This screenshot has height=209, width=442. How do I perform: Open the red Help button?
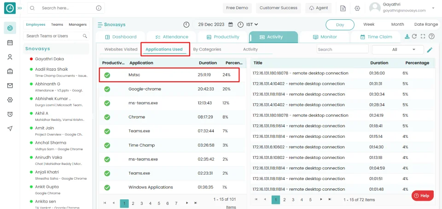click(422, 196)
